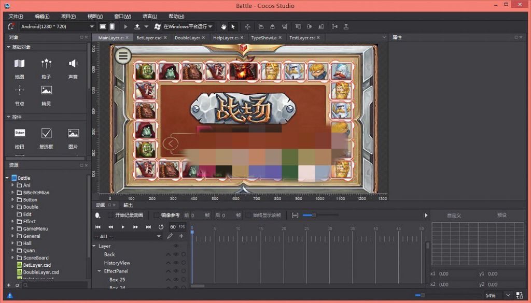Enable 镜像参考 checkbox
The width and height of the screenshot is (531, 303).
coord(157,215)
